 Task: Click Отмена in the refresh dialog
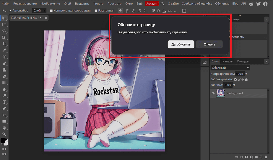pos(209,45)
